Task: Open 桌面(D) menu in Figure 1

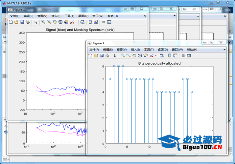Action: tap(83, 16)
